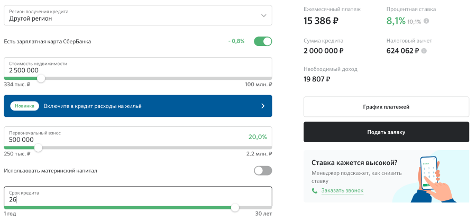Click info icon beside tax deduction amount

tap(424, 51)
